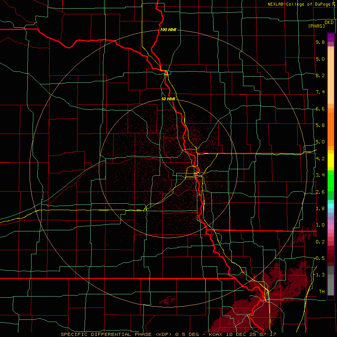The width and height of the screenshot is (337, 337).
Task: Click the 8.2 value on the color scale
Action: (x=320, y=75)
